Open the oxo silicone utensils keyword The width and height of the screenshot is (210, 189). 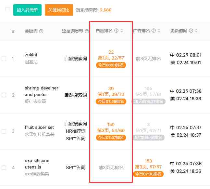coord(37,164)
